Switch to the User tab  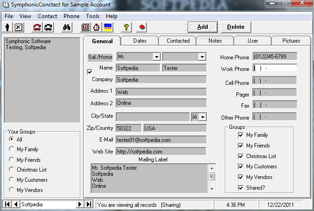[x=253, y=41]
